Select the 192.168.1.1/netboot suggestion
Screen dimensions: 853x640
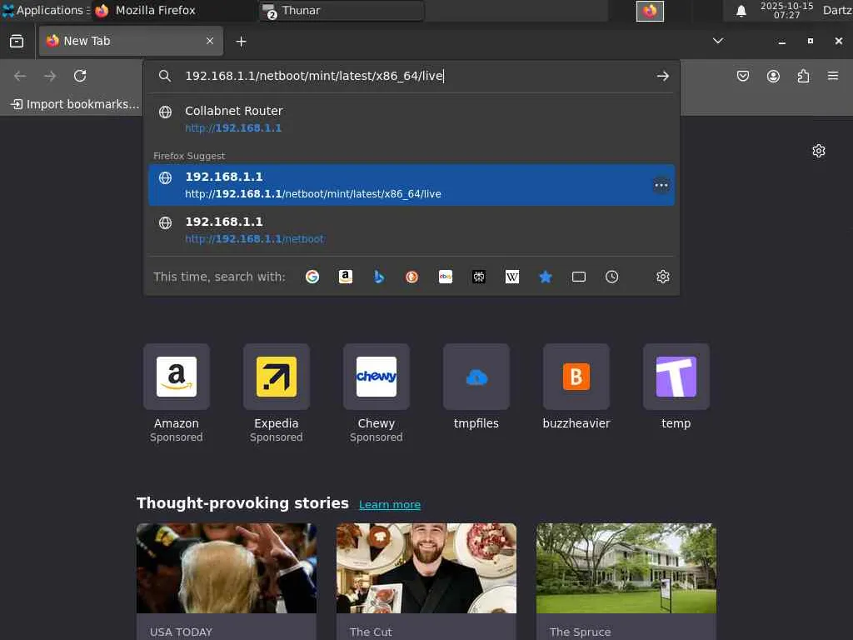412,230
